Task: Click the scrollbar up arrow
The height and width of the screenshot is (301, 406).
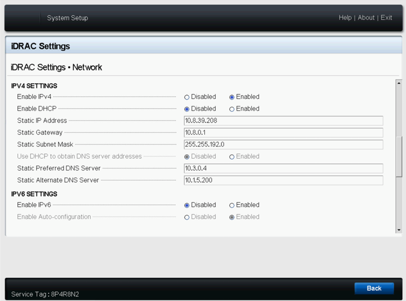Action: [399, 83]
